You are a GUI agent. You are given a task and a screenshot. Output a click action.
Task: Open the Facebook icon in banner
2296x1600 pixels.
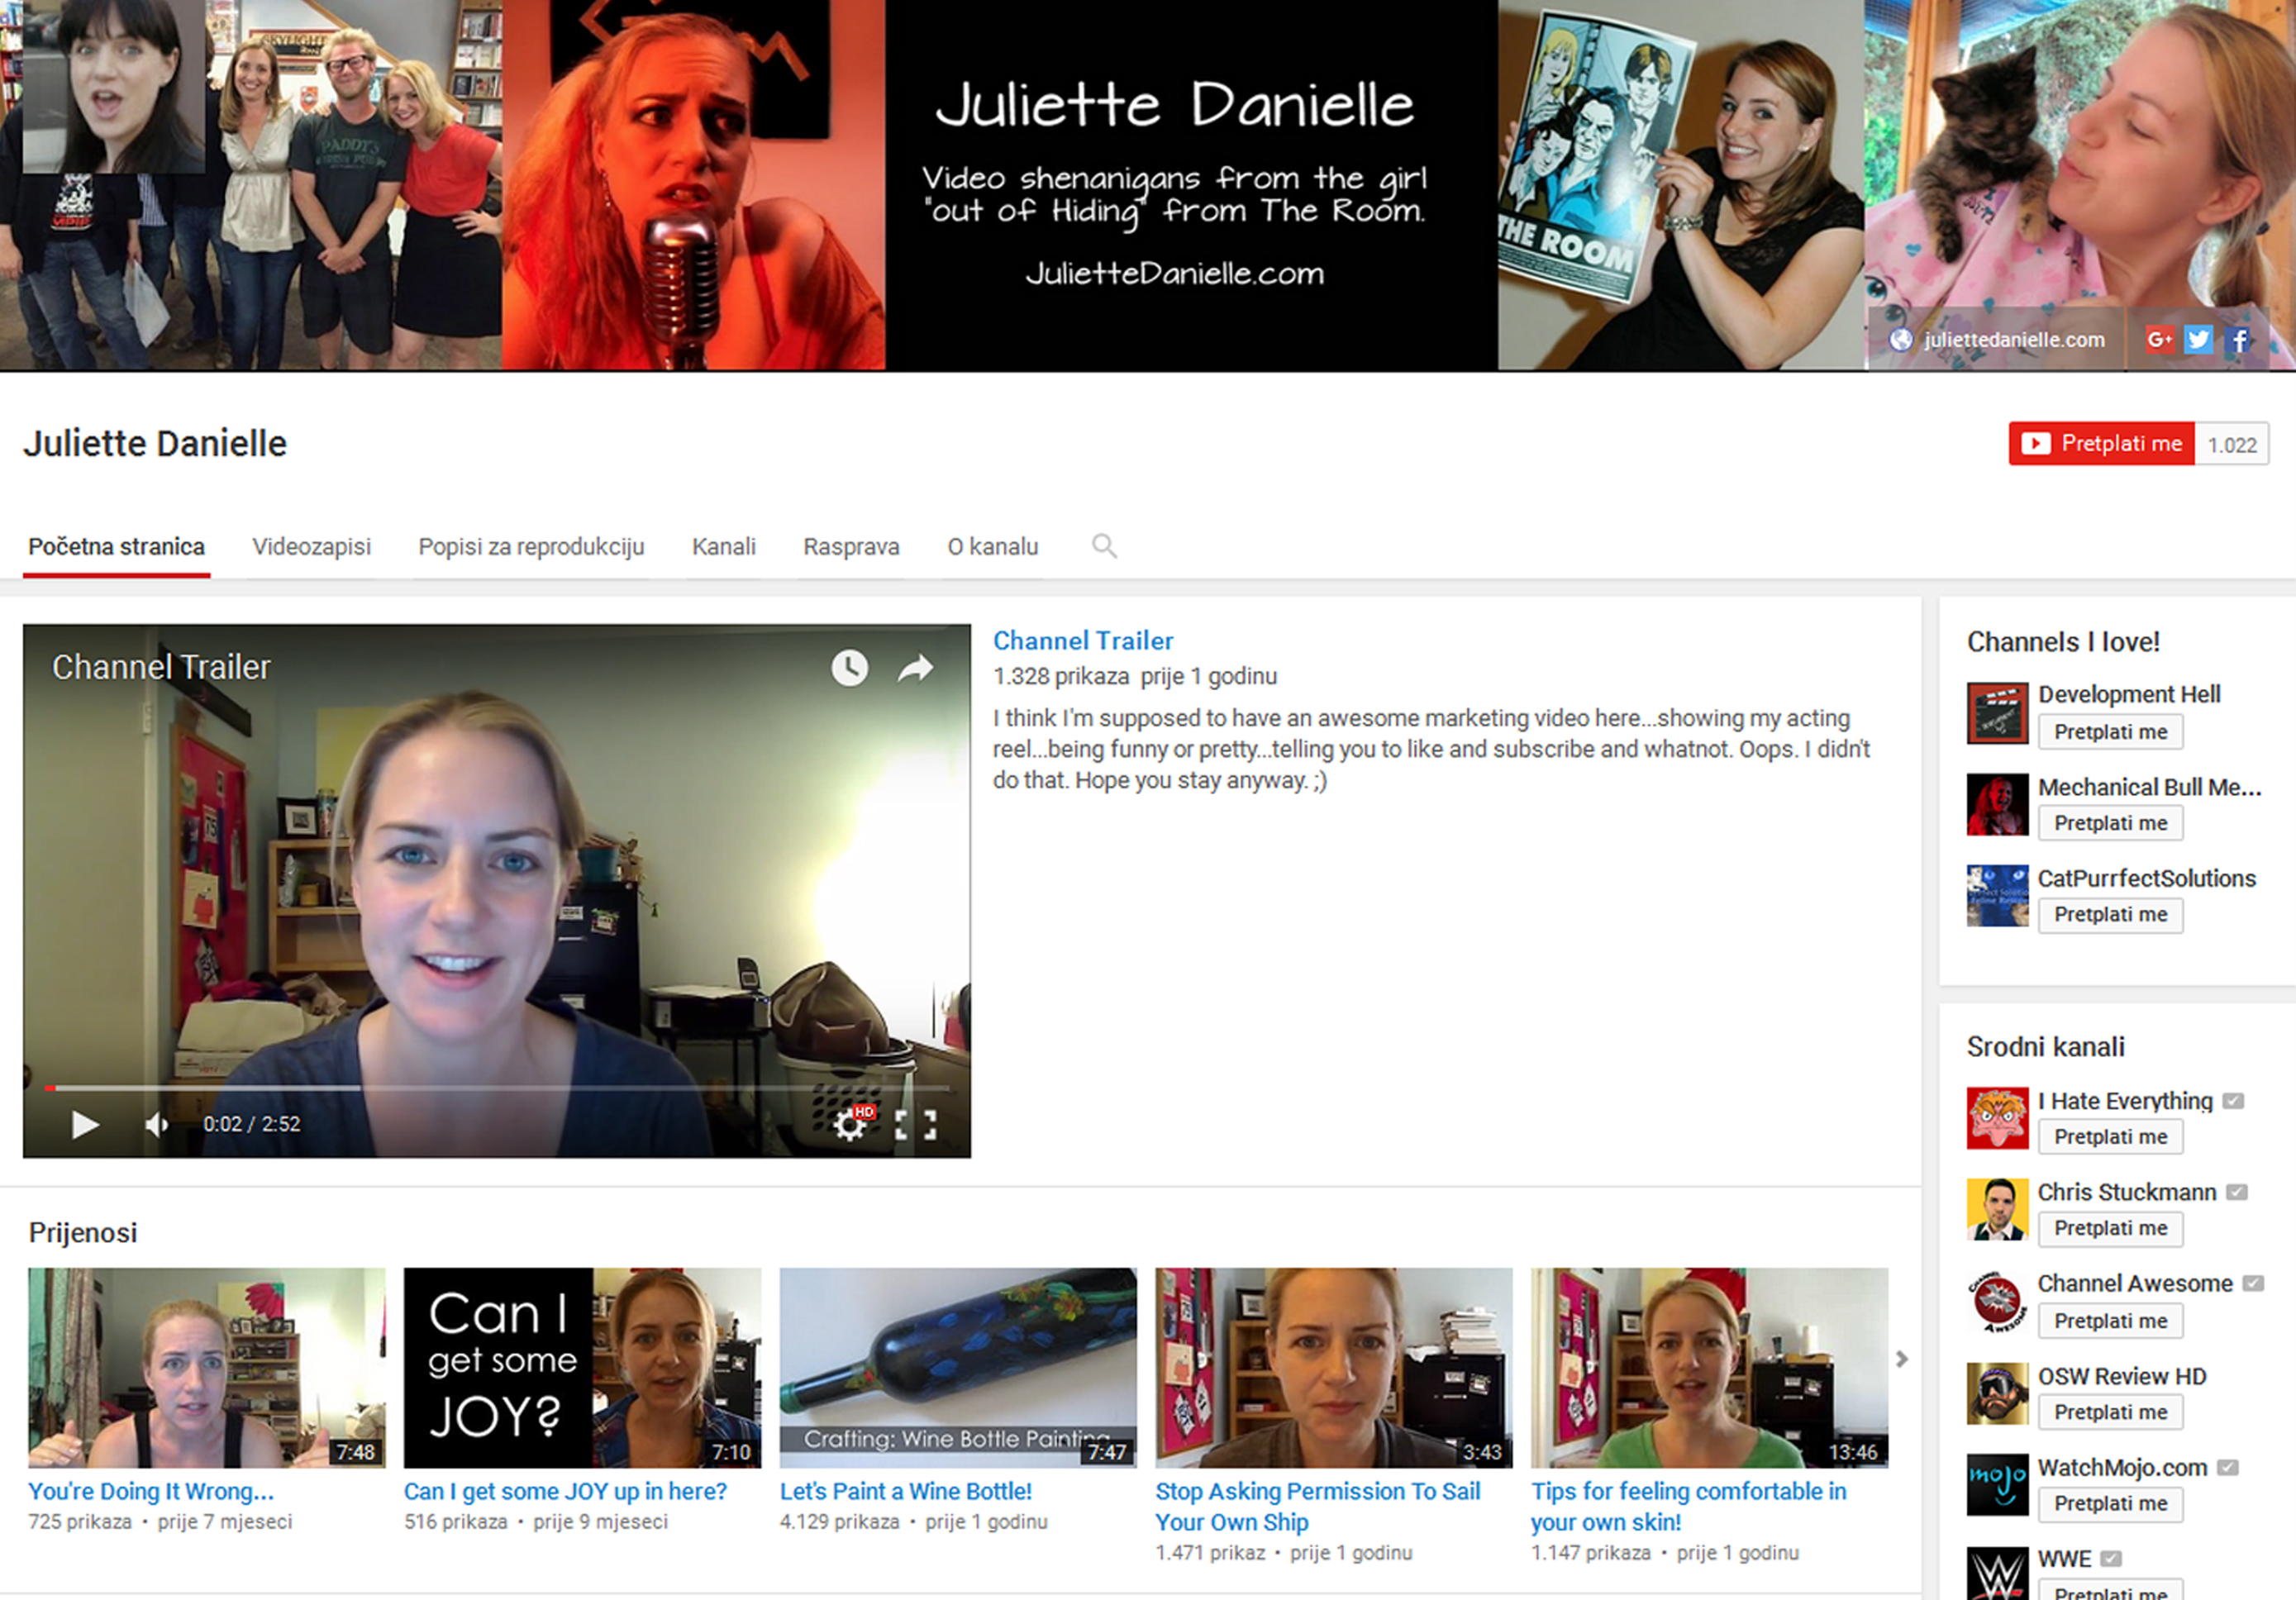[2240, 340]
